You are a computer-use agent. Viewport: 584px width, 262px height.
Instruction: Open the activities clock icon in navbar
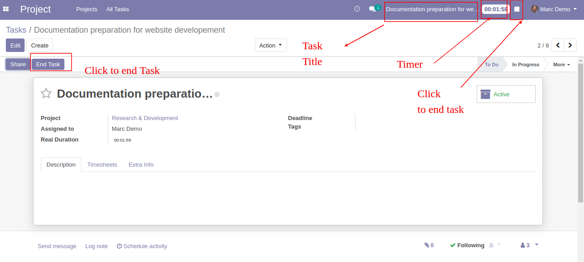pos(357,9)
